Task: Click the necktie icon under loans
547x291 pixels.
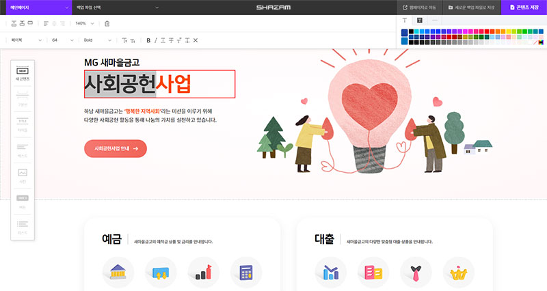Action: coord(416,273)
